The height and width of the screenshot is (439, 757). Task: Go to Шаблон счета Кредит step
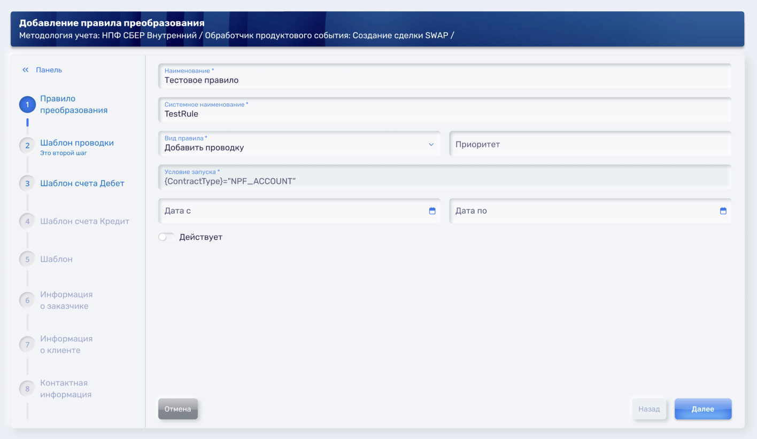tap(85, 221)
